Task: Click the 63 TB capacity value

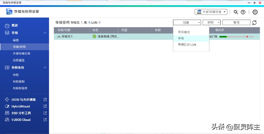Action: pyautogui.click(x=213, y=36)
